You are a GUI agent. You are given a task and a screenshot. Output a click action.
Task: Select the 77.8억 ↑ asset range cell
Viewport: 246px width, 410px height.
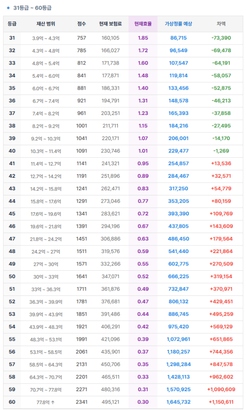pyautogui.click(x=46, y=402)
